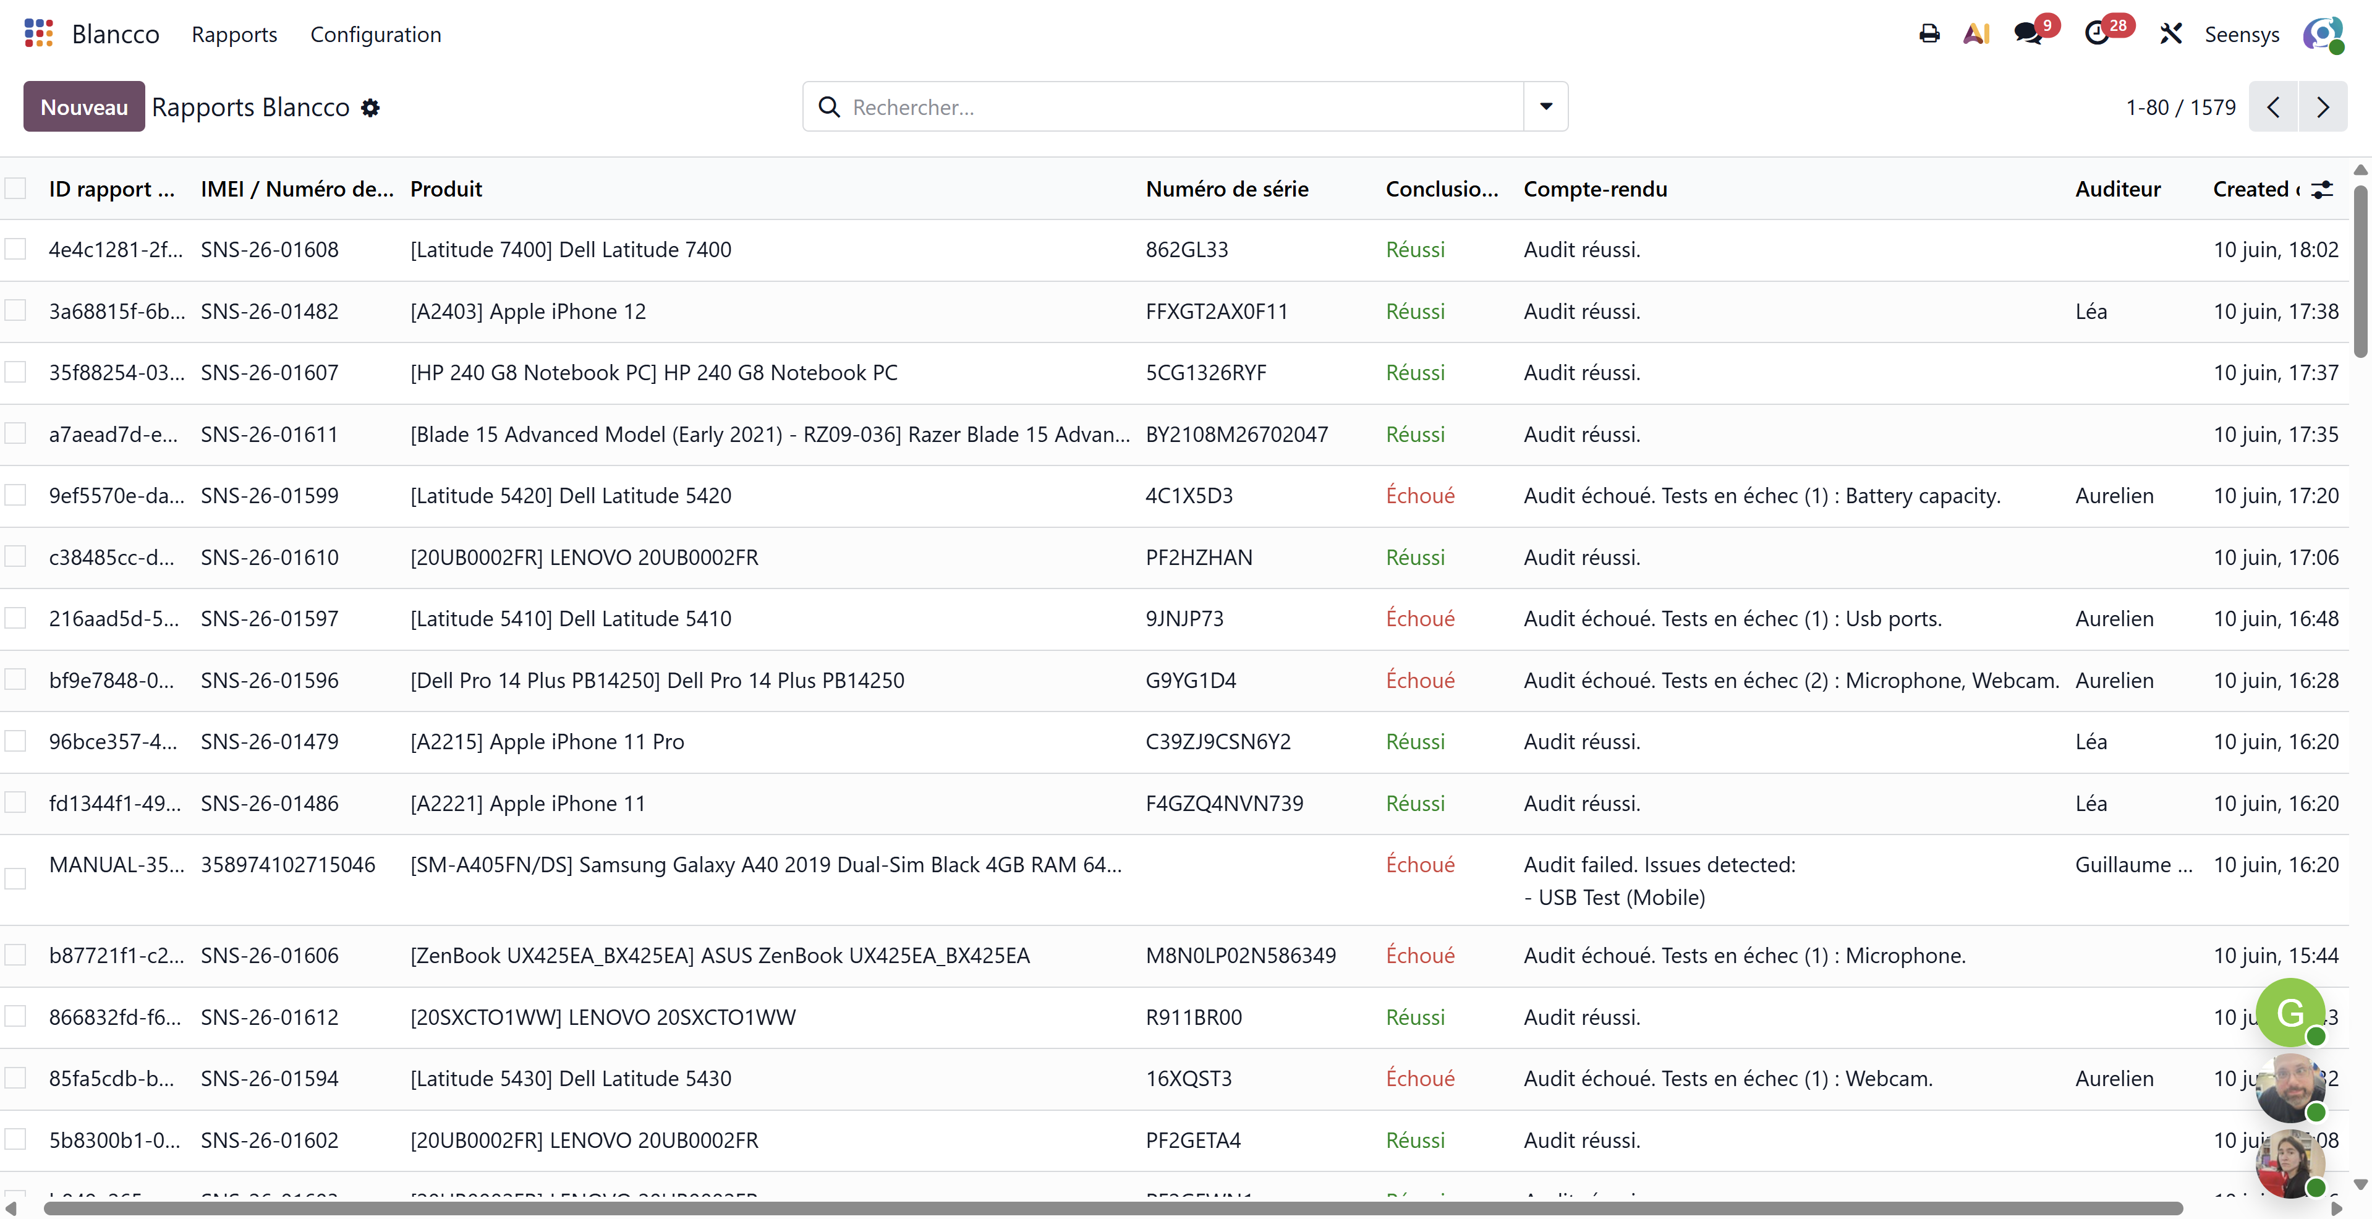Open activities clock icon with 28 badge
Screen dimensions: 2372x1219
pyautogui.click(x=2097, y=34)
